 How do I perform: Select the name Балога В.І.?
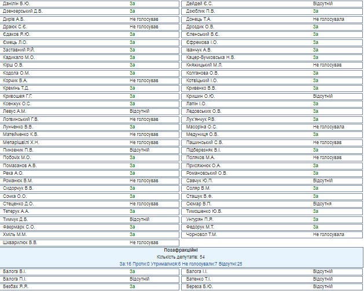14,271
